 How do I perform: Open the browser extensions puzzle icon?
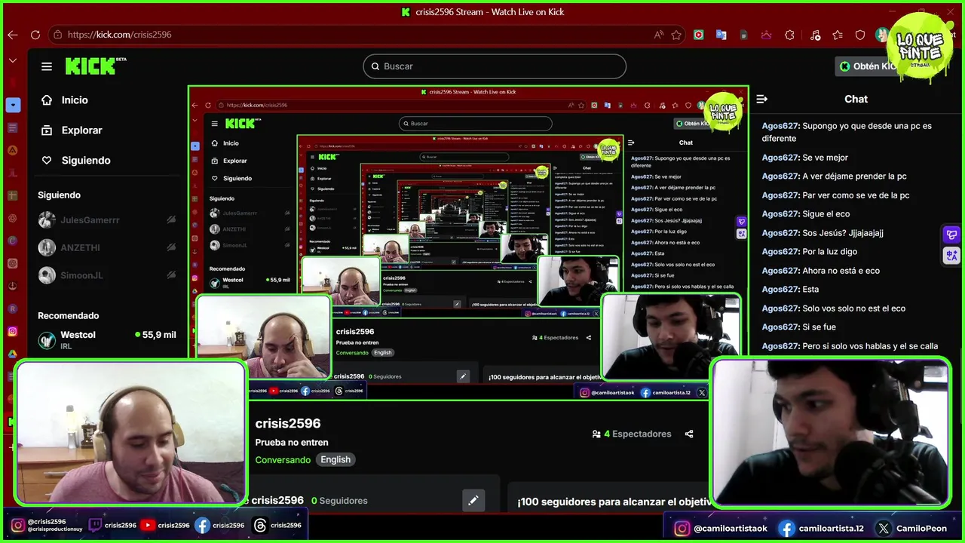pos(790,35)
